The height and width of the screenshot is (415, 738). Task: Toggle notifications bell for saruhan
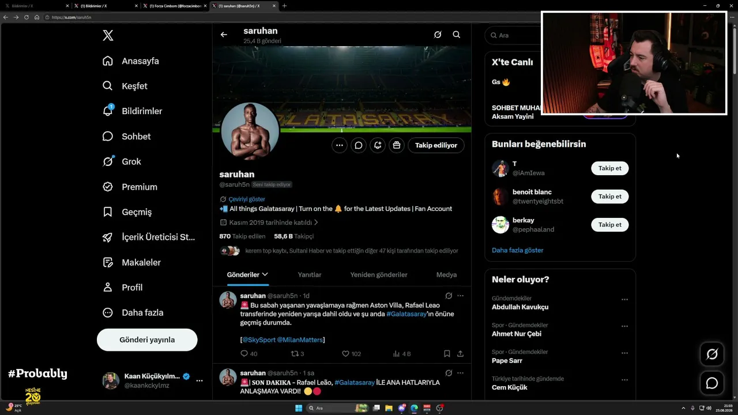click(378, 145)
